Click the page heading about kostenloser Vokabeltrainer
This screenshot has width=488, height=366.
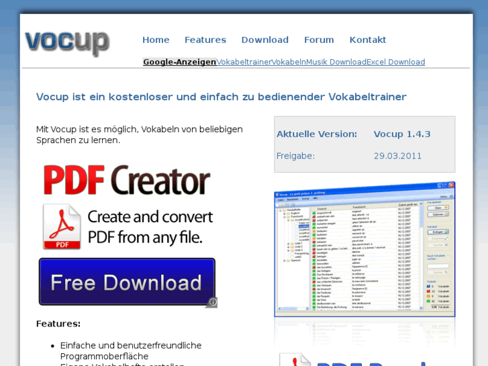222,97
